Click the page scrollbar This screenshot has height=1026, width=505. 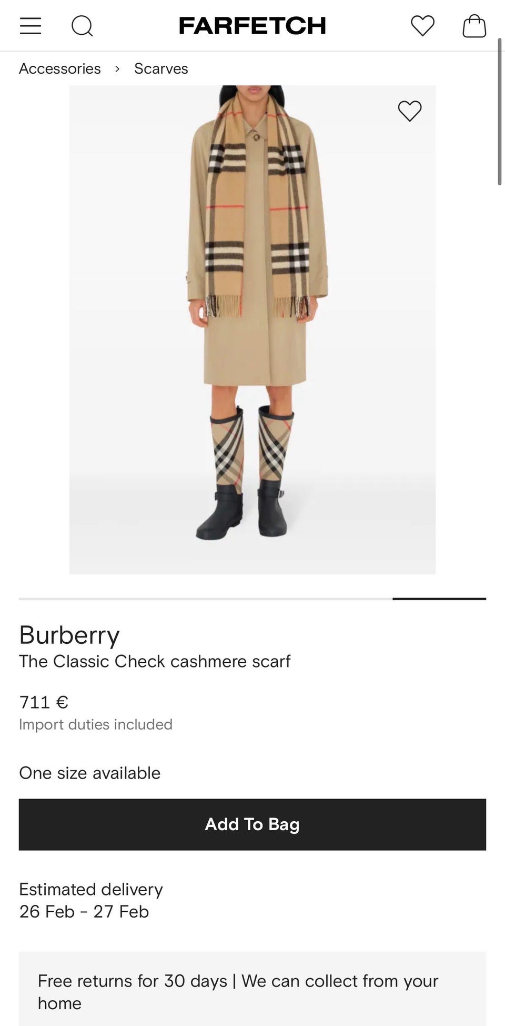tap(500, 112)
